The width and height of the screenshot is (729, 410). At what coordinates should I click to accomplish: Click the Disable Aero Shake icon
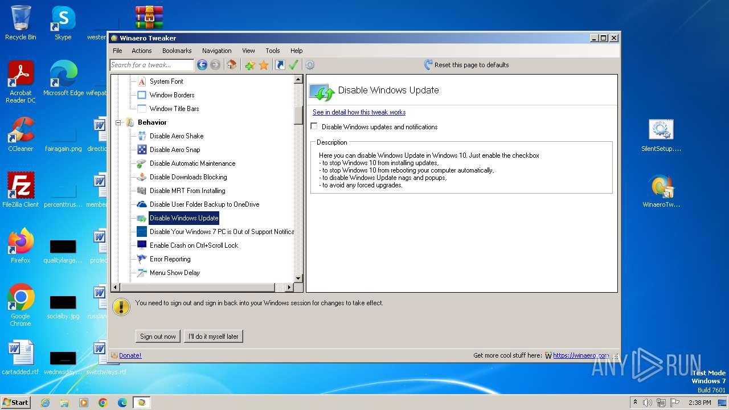pyautogui.click(x=142, y=136)
